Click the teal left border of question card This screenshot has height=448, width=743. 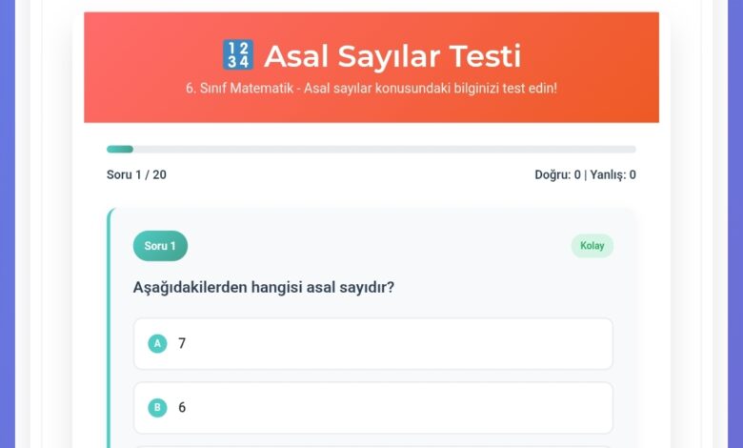pos(110,324)
